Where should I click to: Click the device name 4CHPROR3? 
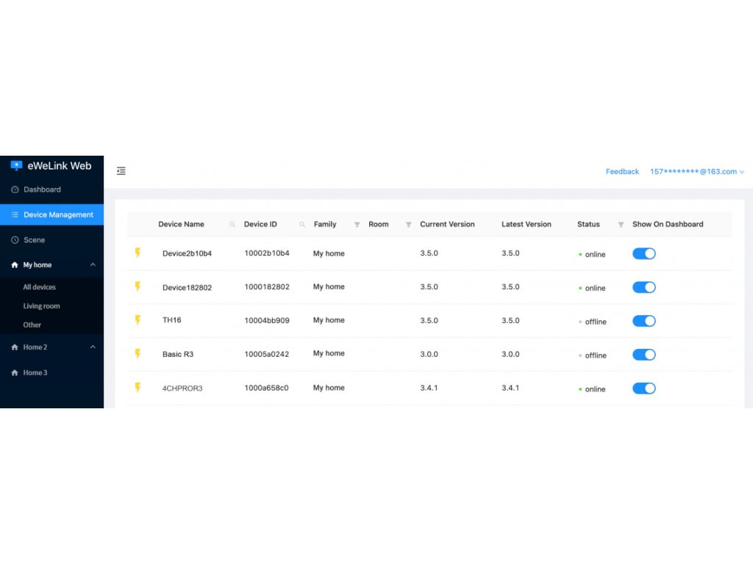[182, 388]
